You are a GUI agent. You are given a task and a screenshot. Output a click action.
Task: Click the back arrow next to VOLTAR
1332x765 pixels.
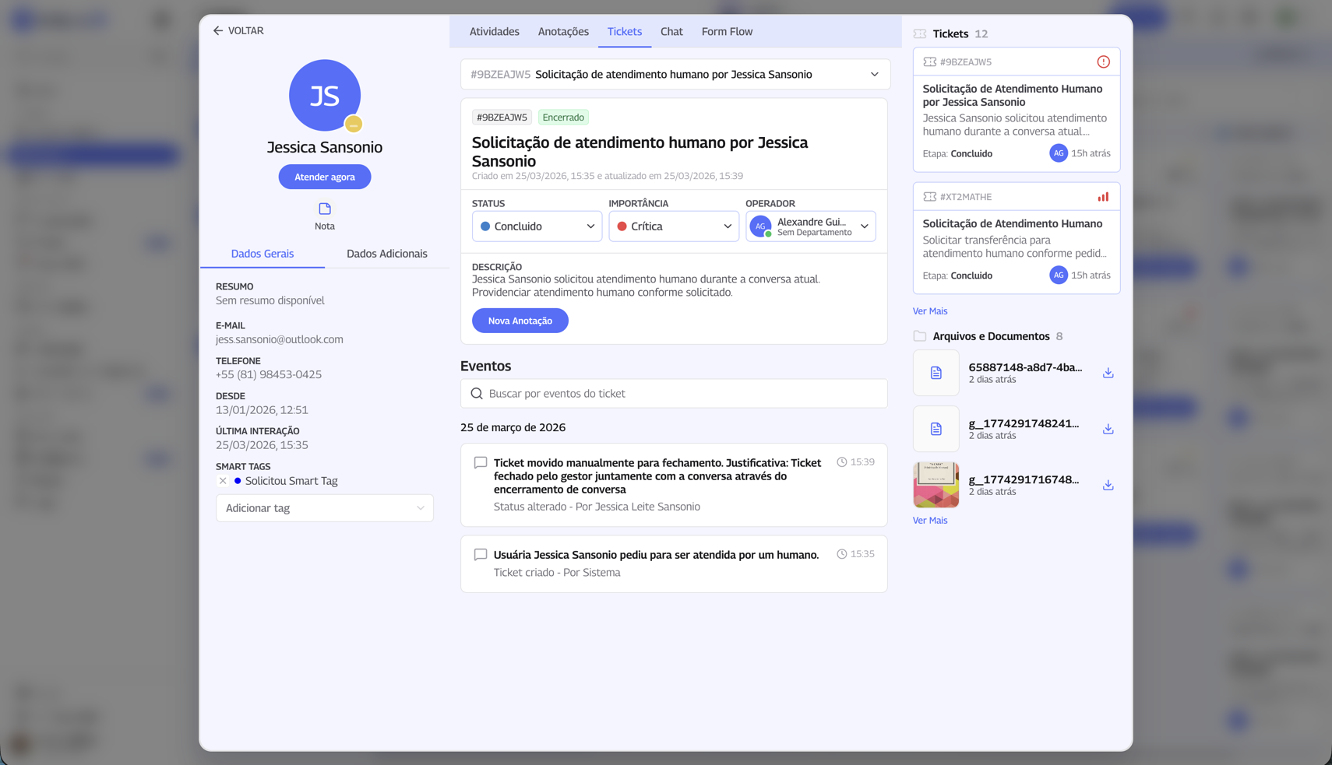pyautogui.click(x=218, y=31)
